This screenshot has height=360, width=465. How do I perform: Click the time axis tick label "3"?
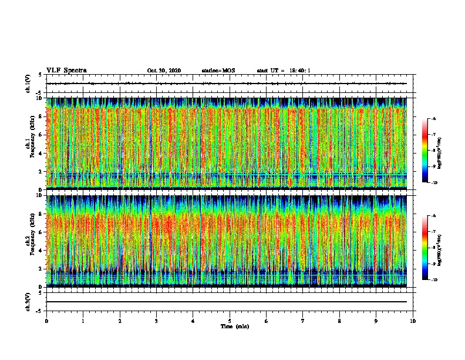point(157,321)
